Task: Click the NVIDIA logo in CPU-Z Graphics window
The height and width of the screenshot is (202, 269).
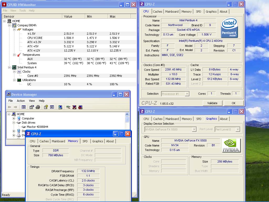Action: point(231,145)
